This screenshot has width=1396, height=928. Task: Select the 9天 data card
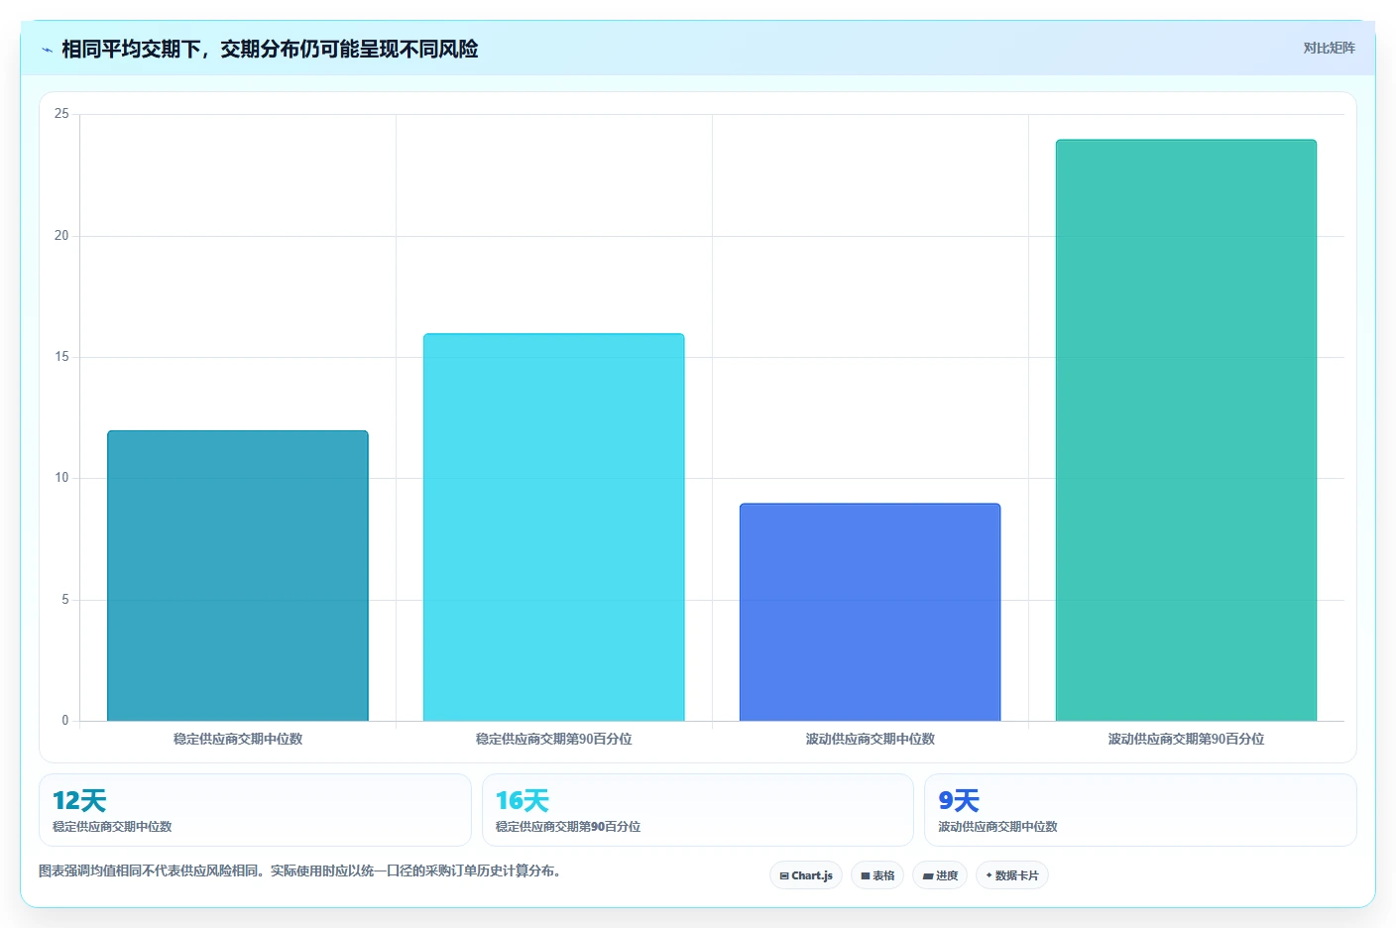click(1140, 810)
